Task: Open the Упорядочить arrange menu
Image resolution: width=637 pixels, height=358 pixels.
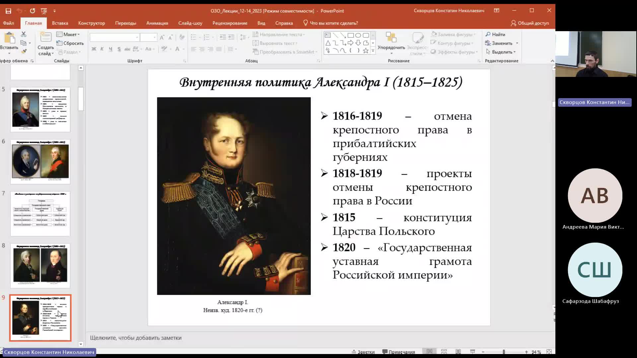Action: click(391, 44)
